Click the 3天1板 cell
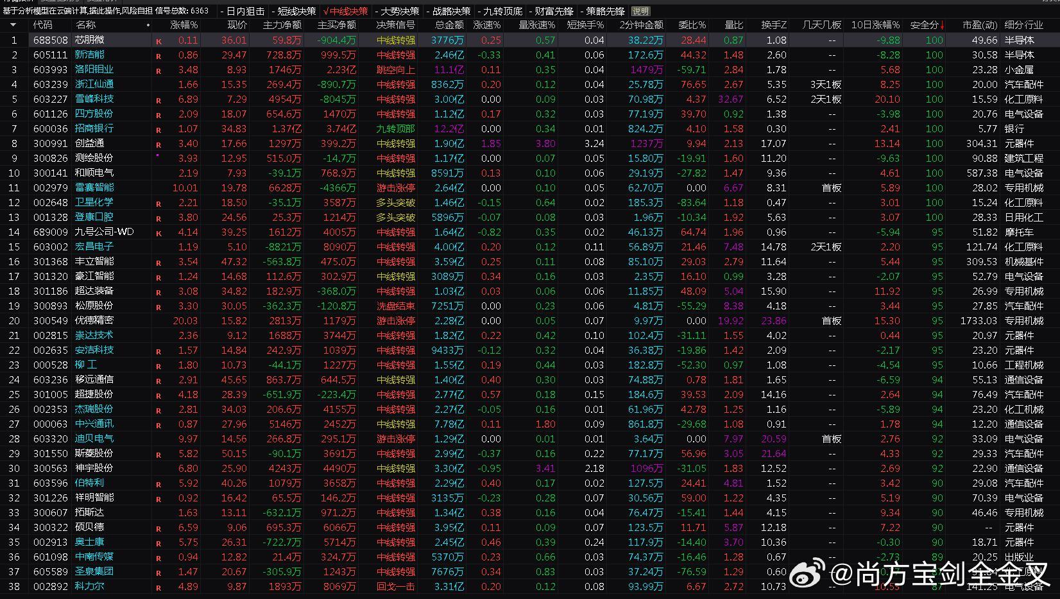The width and height of the screenshot is (1060, 599). click(825, 84)
